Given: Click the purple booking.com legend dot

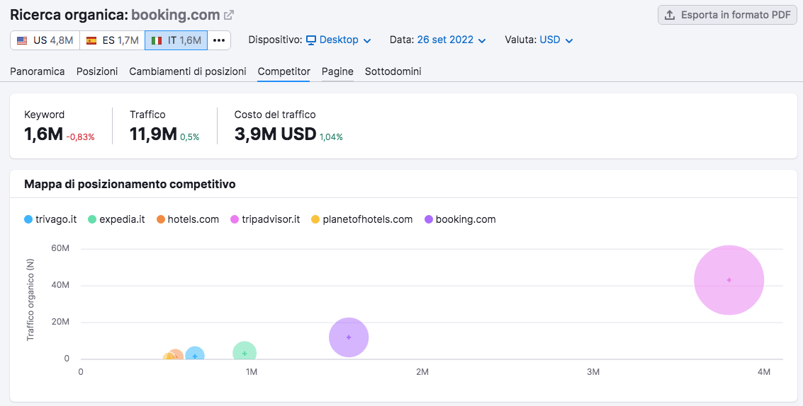Looking at the screenshot, I should click(428, 219).
